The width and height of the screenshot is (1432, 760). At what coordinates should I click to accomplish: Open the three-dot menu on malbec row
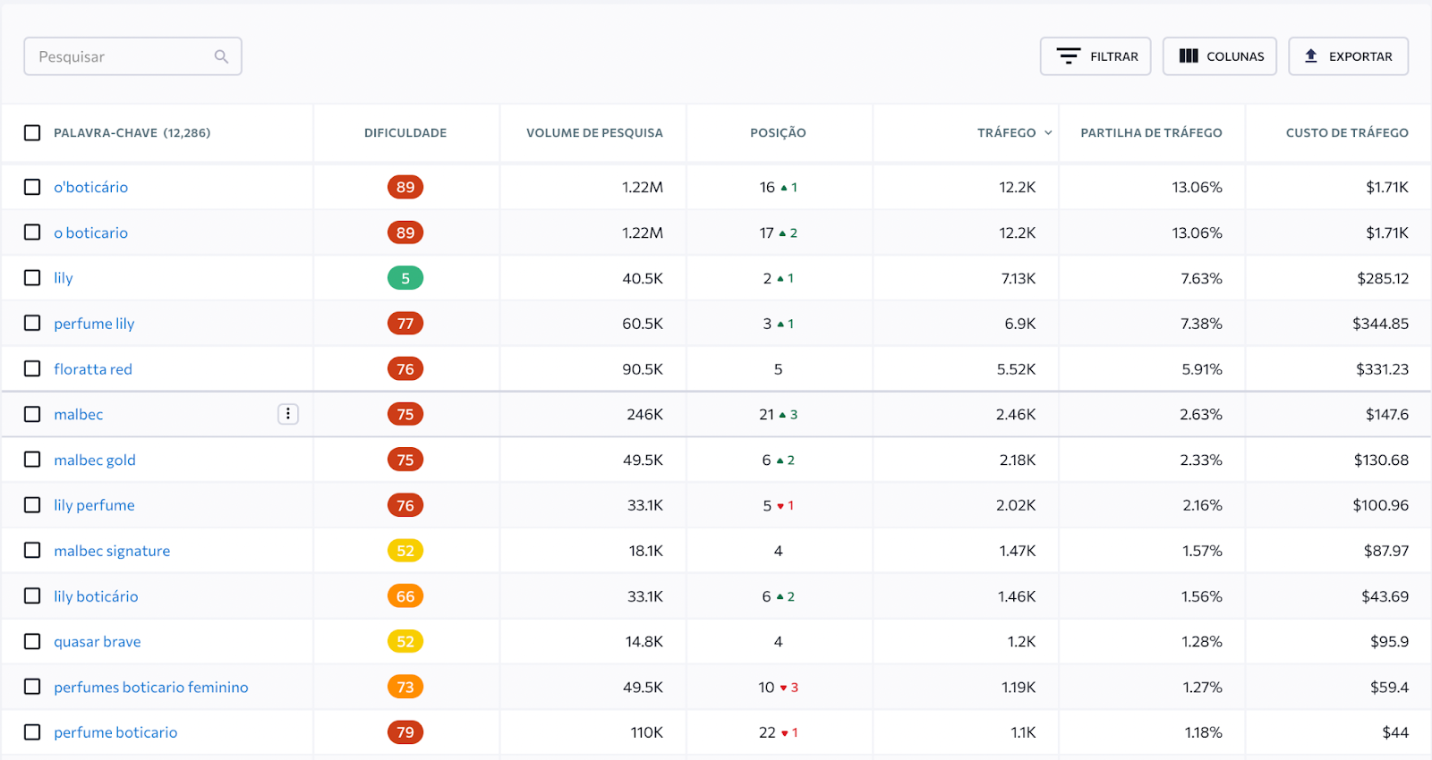point(288,414)
